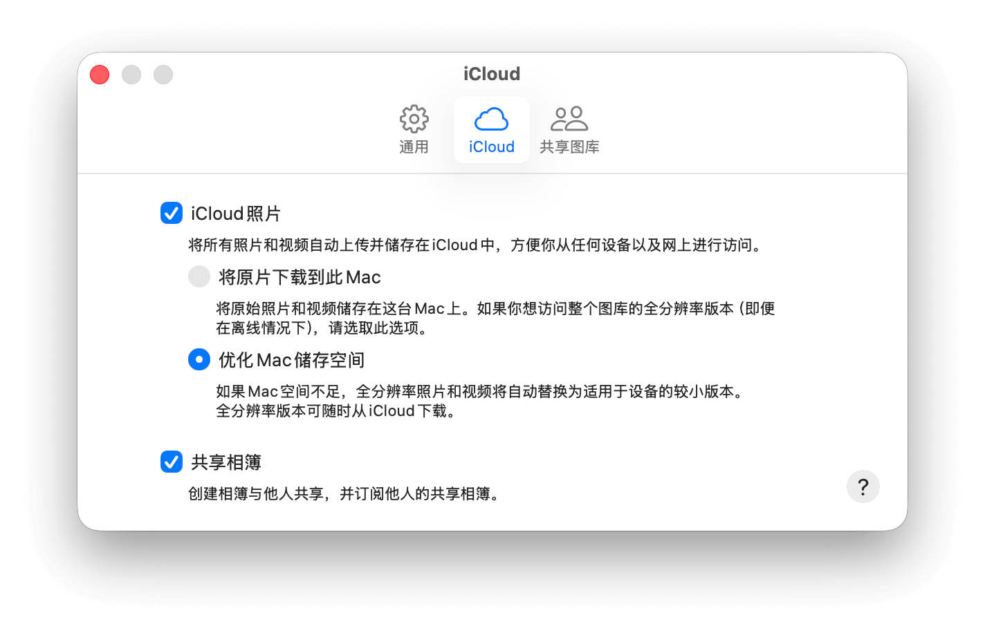
Task: Open help with the question mark button
Action: pyautogui.click(x=863, y=486)
